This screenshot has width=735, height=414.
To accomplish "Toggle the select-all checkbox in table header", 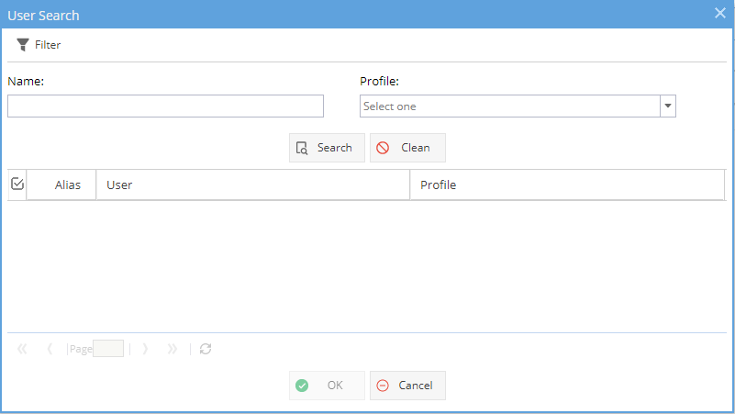I will [x=17, y=184].
